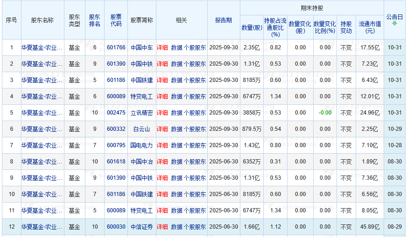This screenshot has width=407, height=237.
Task: Open 华夏基金-农业 shareholder link in row 6
Action: point(42,129)
